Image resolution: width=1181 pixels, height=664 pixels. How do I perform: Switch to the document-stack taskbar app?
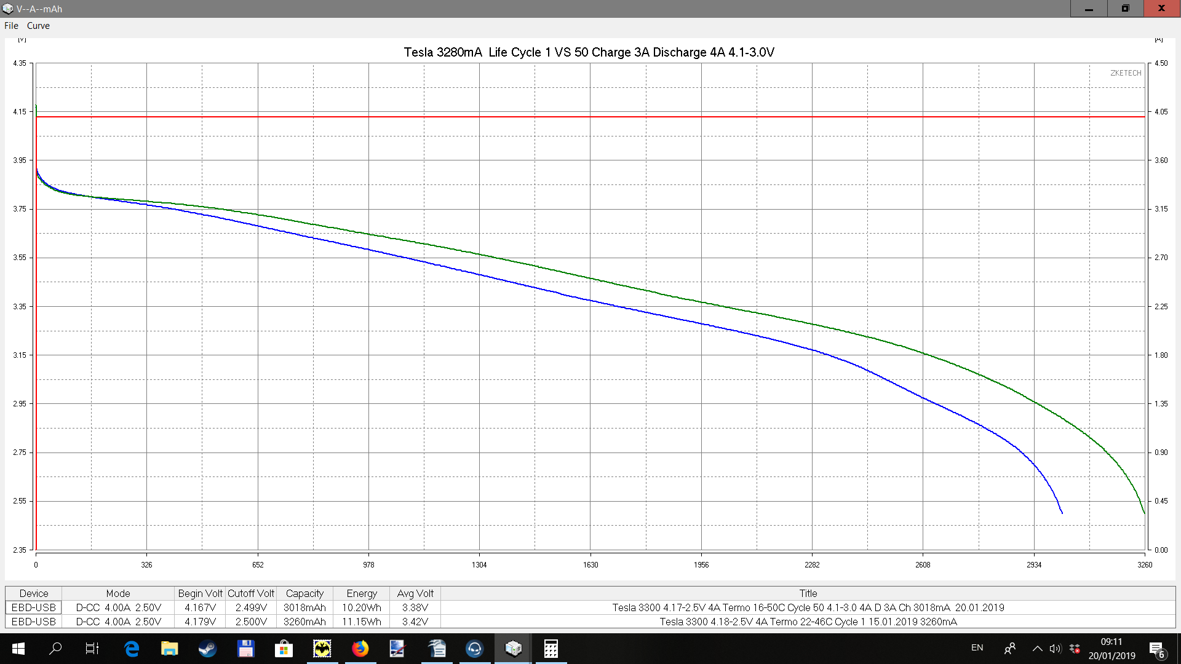click(x=436, y=649)
